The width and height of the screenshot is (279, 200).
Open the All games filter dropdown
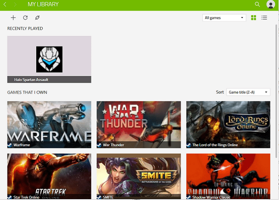coord(224,18)
